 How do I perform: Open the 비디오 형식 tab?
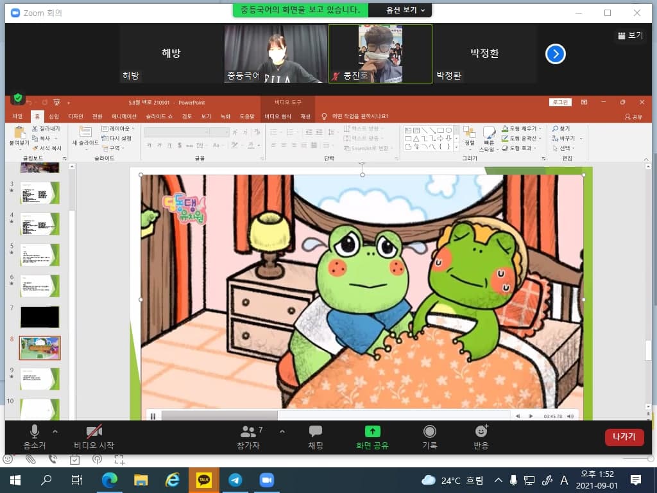point(278,116)
